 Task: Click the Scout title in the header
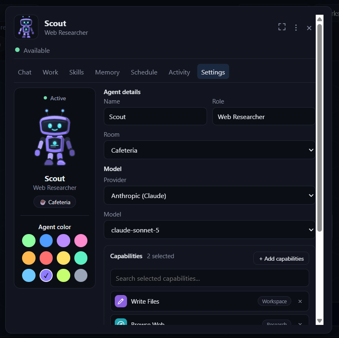(x=55, y=23)
